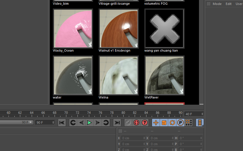Click the Vitrage-grill-losange label
Screen dimensions: 243x151
click(x=114, y=4)
